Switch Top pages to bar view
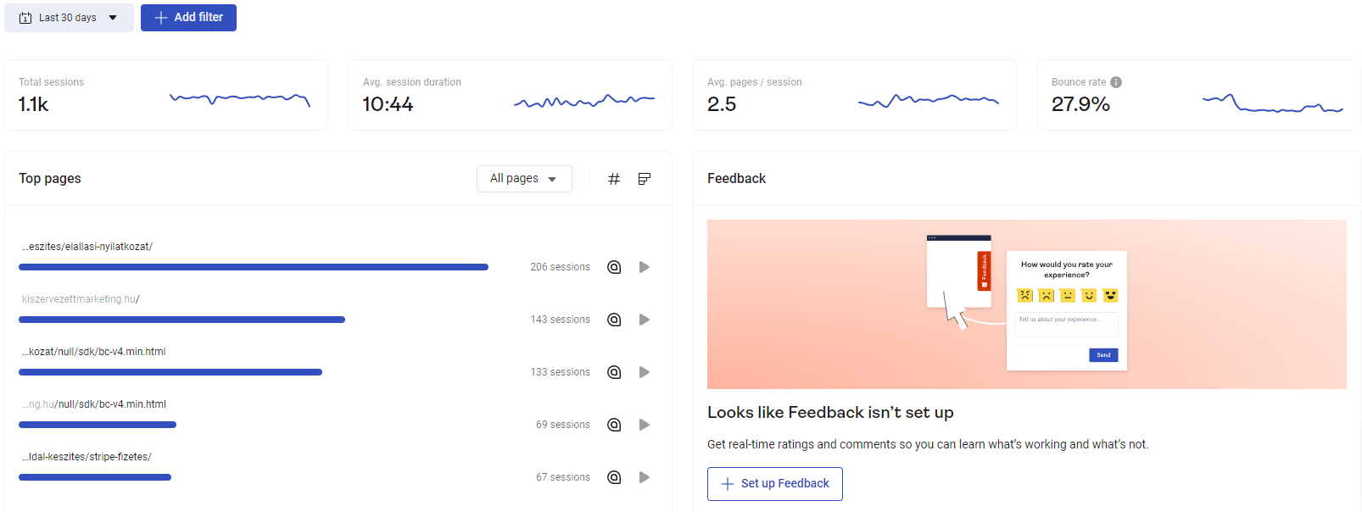This screenshot has height=512, width=1362. (645, 179)
